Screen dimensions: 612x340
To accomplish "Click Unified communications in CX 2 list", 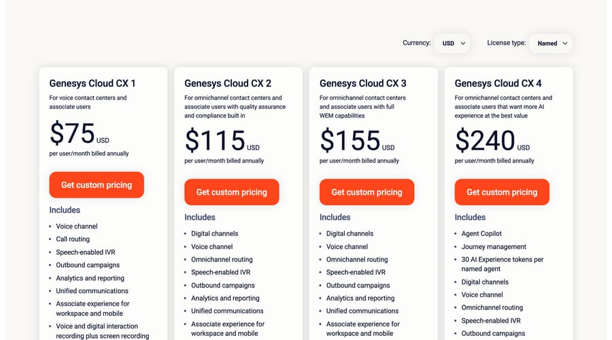I will 227,311.
